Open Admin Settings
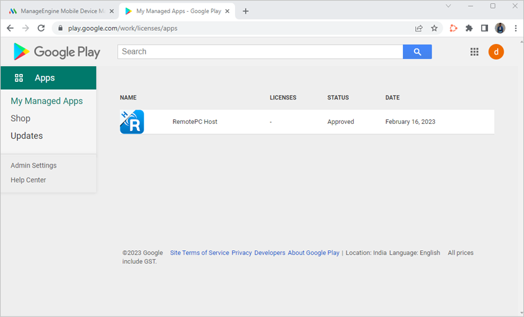524x317 pixels. tap(33, 166)
